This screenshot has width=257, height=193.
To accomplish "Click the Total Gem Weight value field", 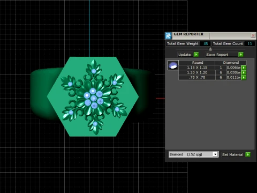I will 206,43.
